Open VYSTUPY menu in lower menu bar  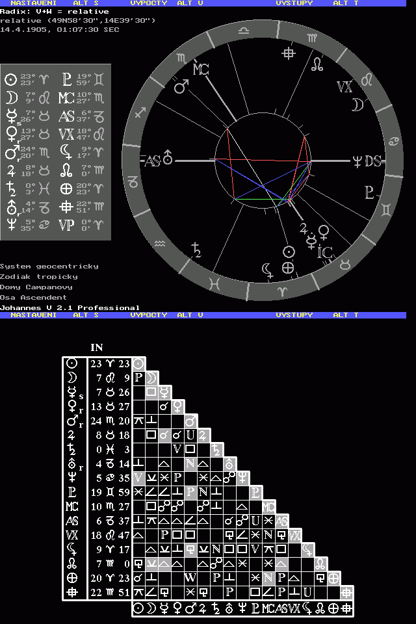294,315
